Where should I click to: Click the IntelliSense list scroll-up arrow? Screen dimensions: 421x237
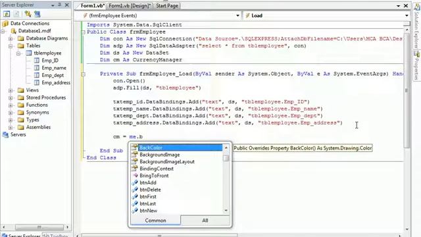(x=226, y=147)
